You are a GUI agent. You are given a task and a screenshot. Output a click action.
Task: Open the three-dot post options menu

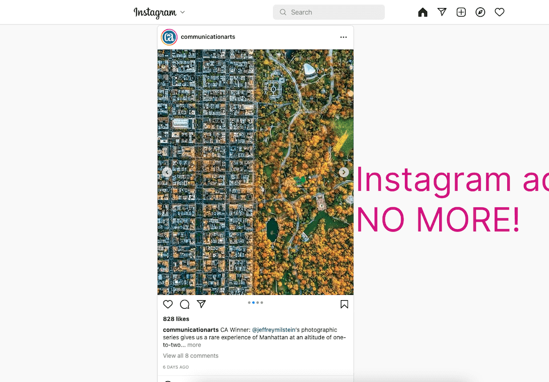point(344,37)
